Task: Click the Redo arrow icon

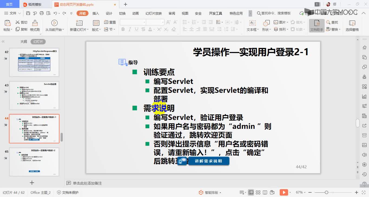Action: (64, 13)
